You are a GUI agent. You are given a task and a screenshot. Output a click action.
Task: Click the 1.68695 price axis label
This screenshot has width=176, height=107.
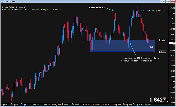click(x=172, y=24)
